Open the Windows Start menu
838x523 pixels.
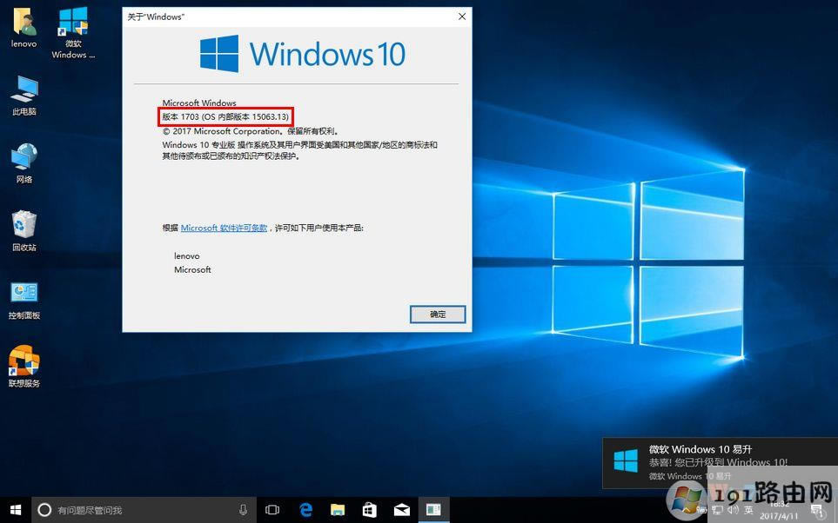pos(15,510)
